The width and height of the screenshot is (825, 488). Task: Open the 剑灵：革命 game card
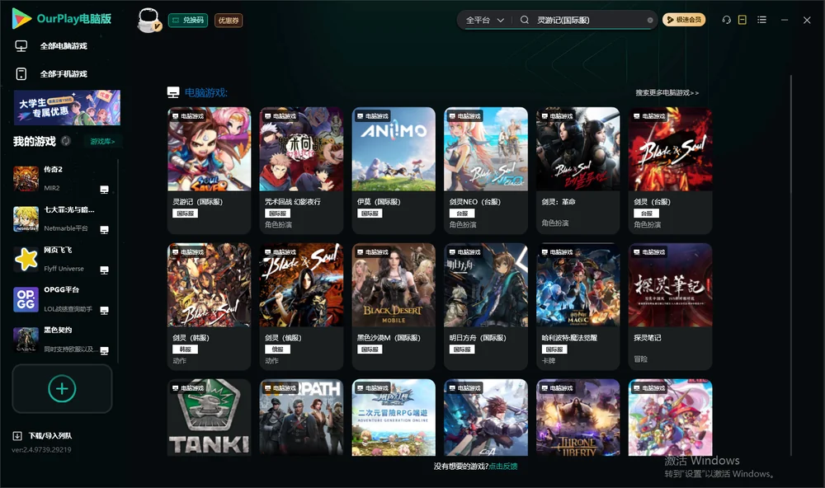(x=578, y=171)
